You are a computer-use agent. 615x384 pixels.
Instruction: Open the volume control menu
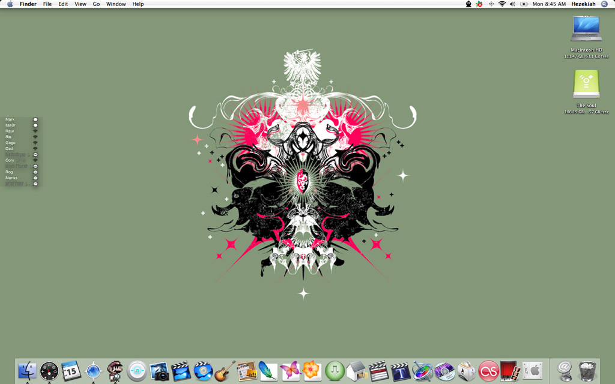513,4
